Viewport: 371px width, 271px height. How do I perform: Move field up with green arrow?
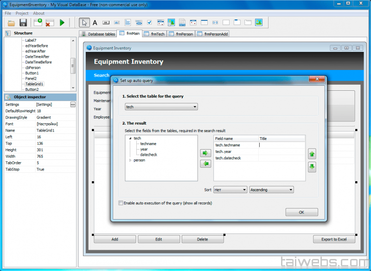(312, 154)
